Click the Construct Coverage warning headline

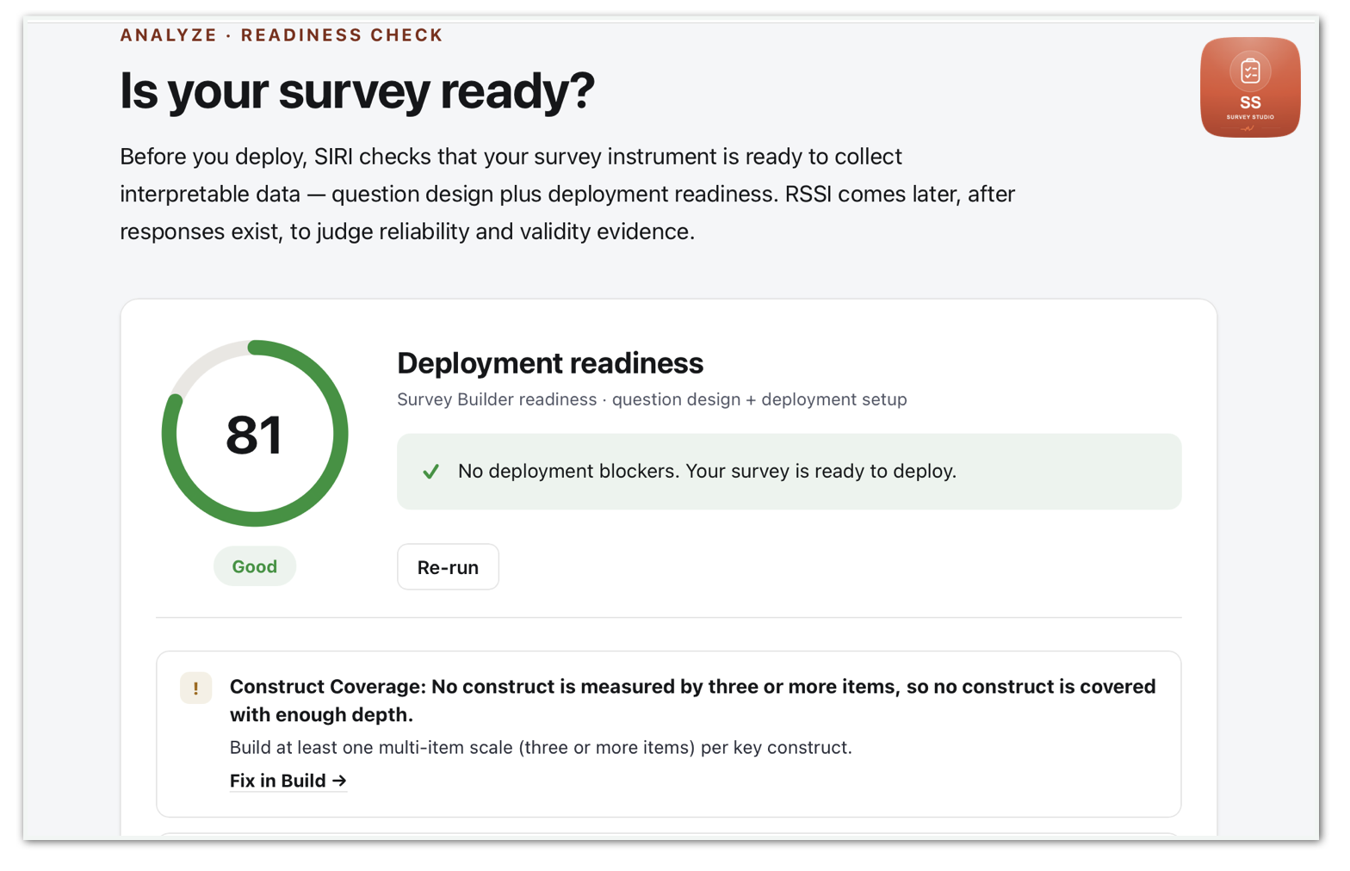(x=692, y=701)
